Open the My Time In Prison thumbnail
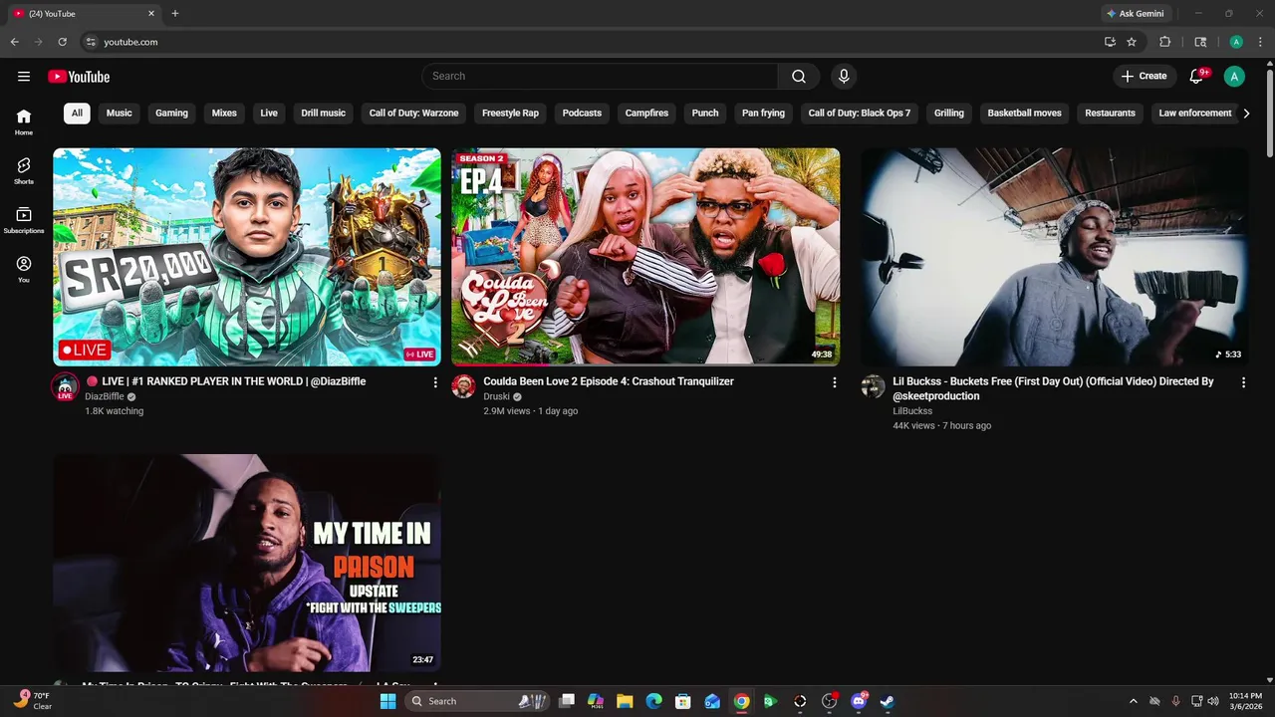 [247, 563]
